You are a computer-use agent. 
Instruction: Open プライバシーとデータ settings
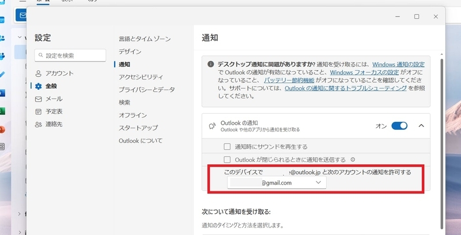pos(147,90)
